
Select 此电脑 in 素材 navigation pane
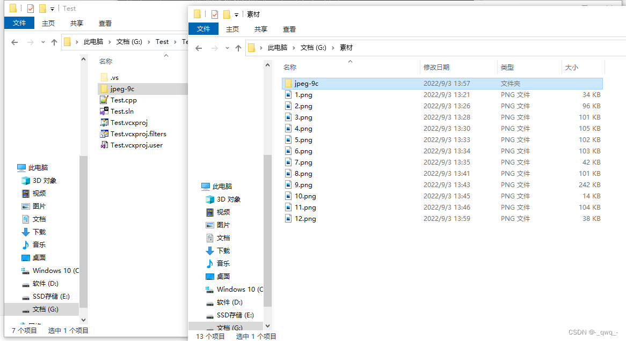pyautogui.click(x=216, y=186)
